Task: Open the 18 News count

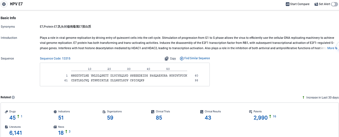Action: (61, 133)
